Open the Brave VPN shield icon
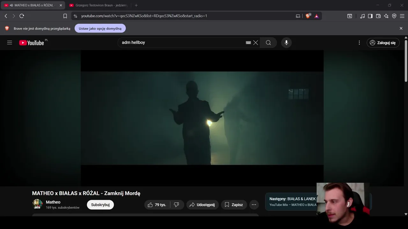Viewport: 408px width, 229px height. point(394,16)
